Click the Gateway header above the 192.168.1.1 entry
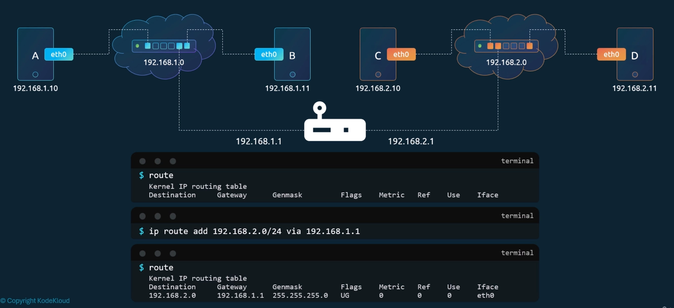The image size is (674, 308). 232,287
